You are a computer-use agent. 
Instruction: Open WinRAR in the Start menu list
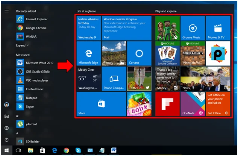pyautogui.click(x=27, y=36)
